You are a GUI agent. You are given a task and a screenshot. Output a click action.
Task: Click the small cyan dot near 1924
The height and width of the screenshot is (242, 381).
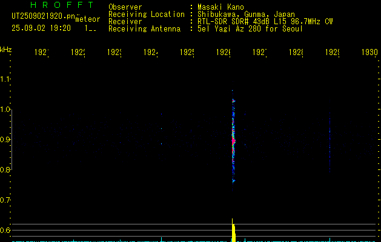click(x=161, y=128)
